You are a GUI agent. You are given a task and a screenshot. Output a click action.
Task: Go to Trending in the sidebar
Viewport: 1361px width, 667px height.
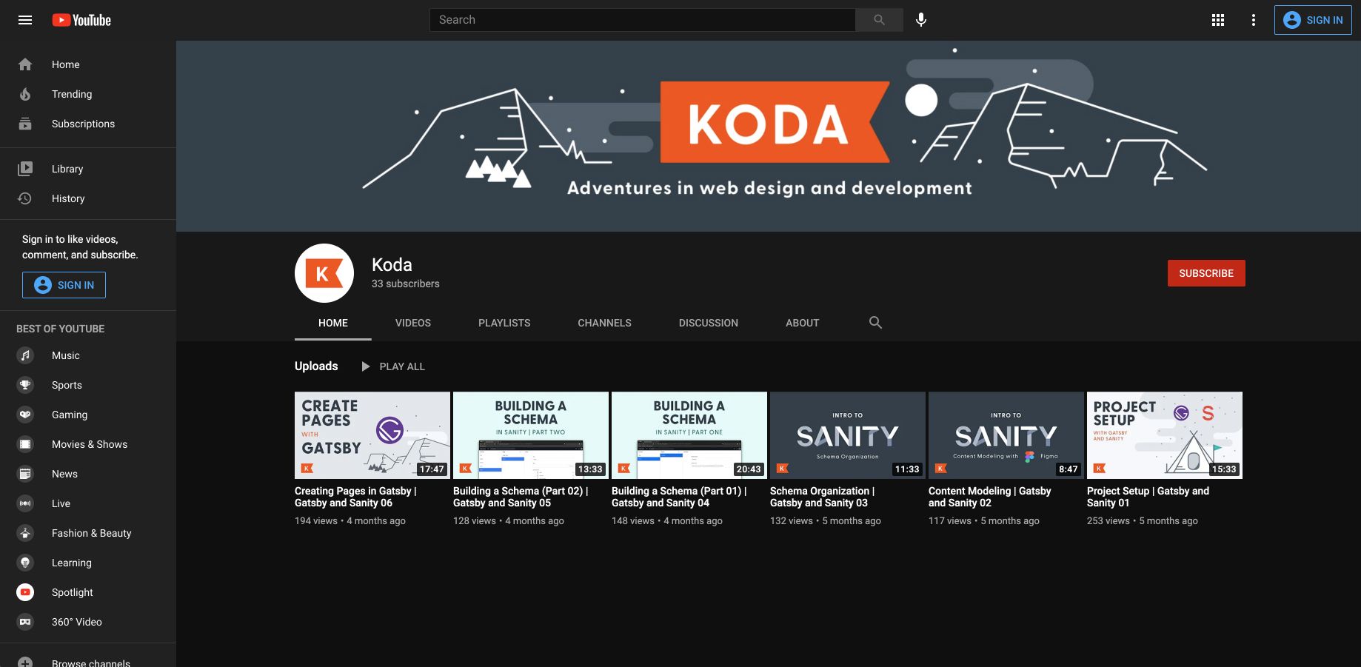coord(88,94)
